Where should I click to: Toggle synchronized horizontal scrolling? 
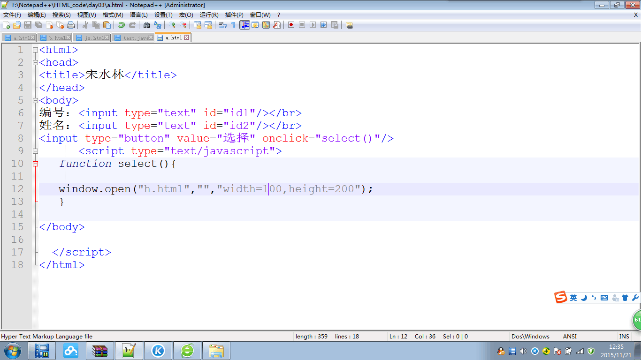click(208, 25)
